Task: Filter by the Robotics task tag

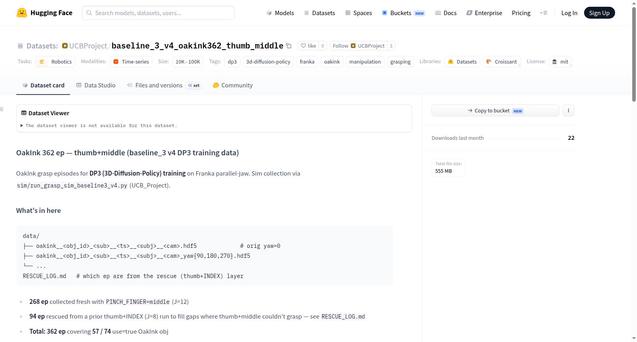Action: [x=55, y=62]
